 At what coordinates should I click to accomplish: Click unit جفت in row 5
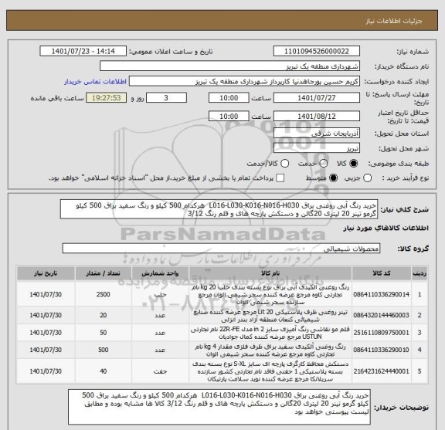(x=160, y=371)
